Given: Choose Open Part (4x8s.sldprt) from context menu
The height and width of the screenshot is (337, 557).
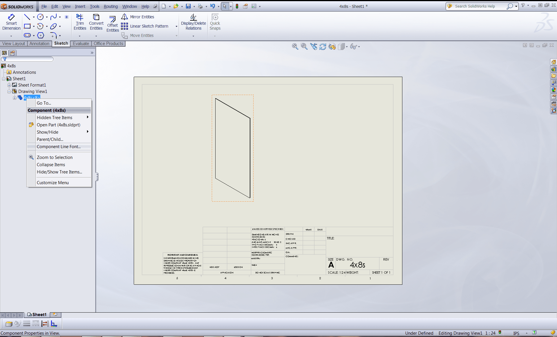Looking at the screenshot, I should 59,125.
